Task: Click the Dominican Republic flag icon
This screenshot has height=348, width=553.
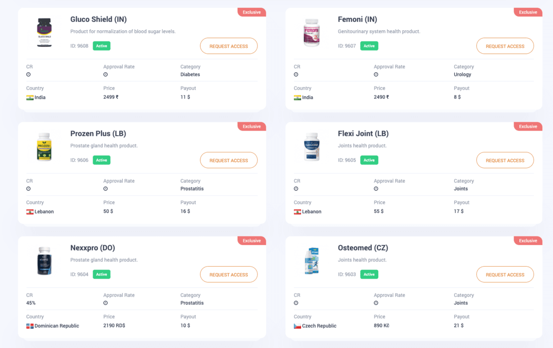Action: tap(30, 326)
